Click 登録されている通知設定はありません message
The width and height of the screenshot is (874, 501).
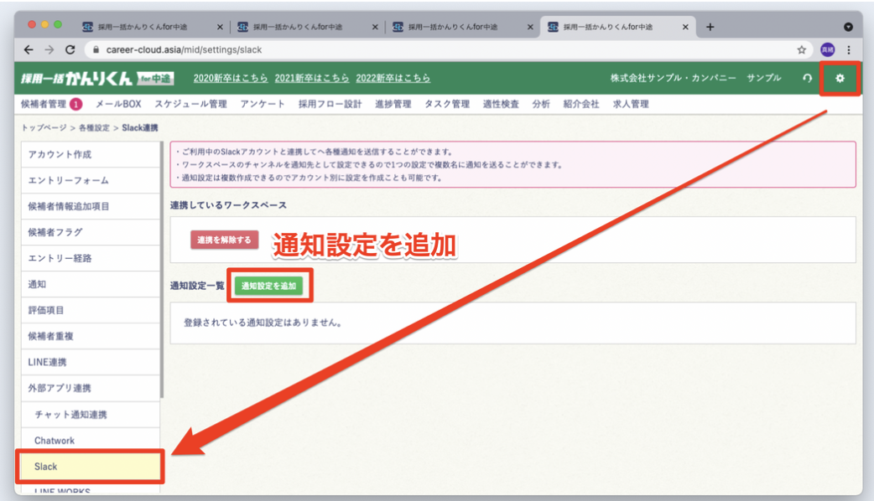coord(263,323)
